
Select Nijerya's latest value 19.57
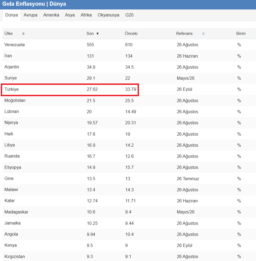click(x=92, y=123)
